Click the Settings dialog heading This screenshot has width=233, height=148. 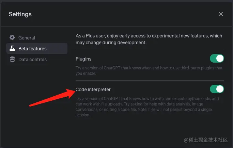click(x=20, y=14)
